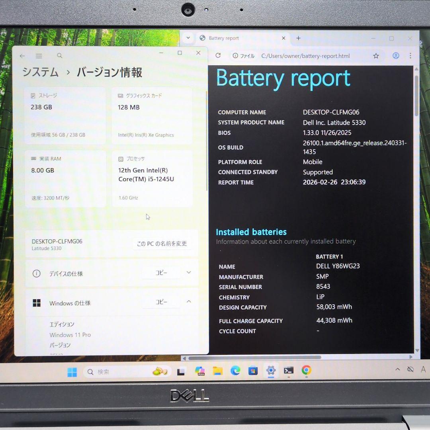This screenshot has height=430, width=430.
Task: Open Chrome tab search dropdown arrow
Action: 188,38
